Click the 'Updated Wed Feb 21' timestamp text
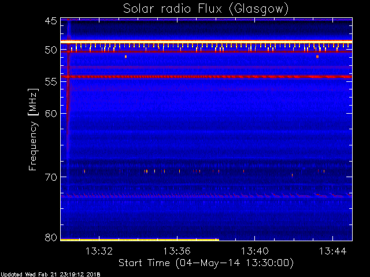Image resolution: width=370 pixels, height=277 pixels. pos(50,275)
